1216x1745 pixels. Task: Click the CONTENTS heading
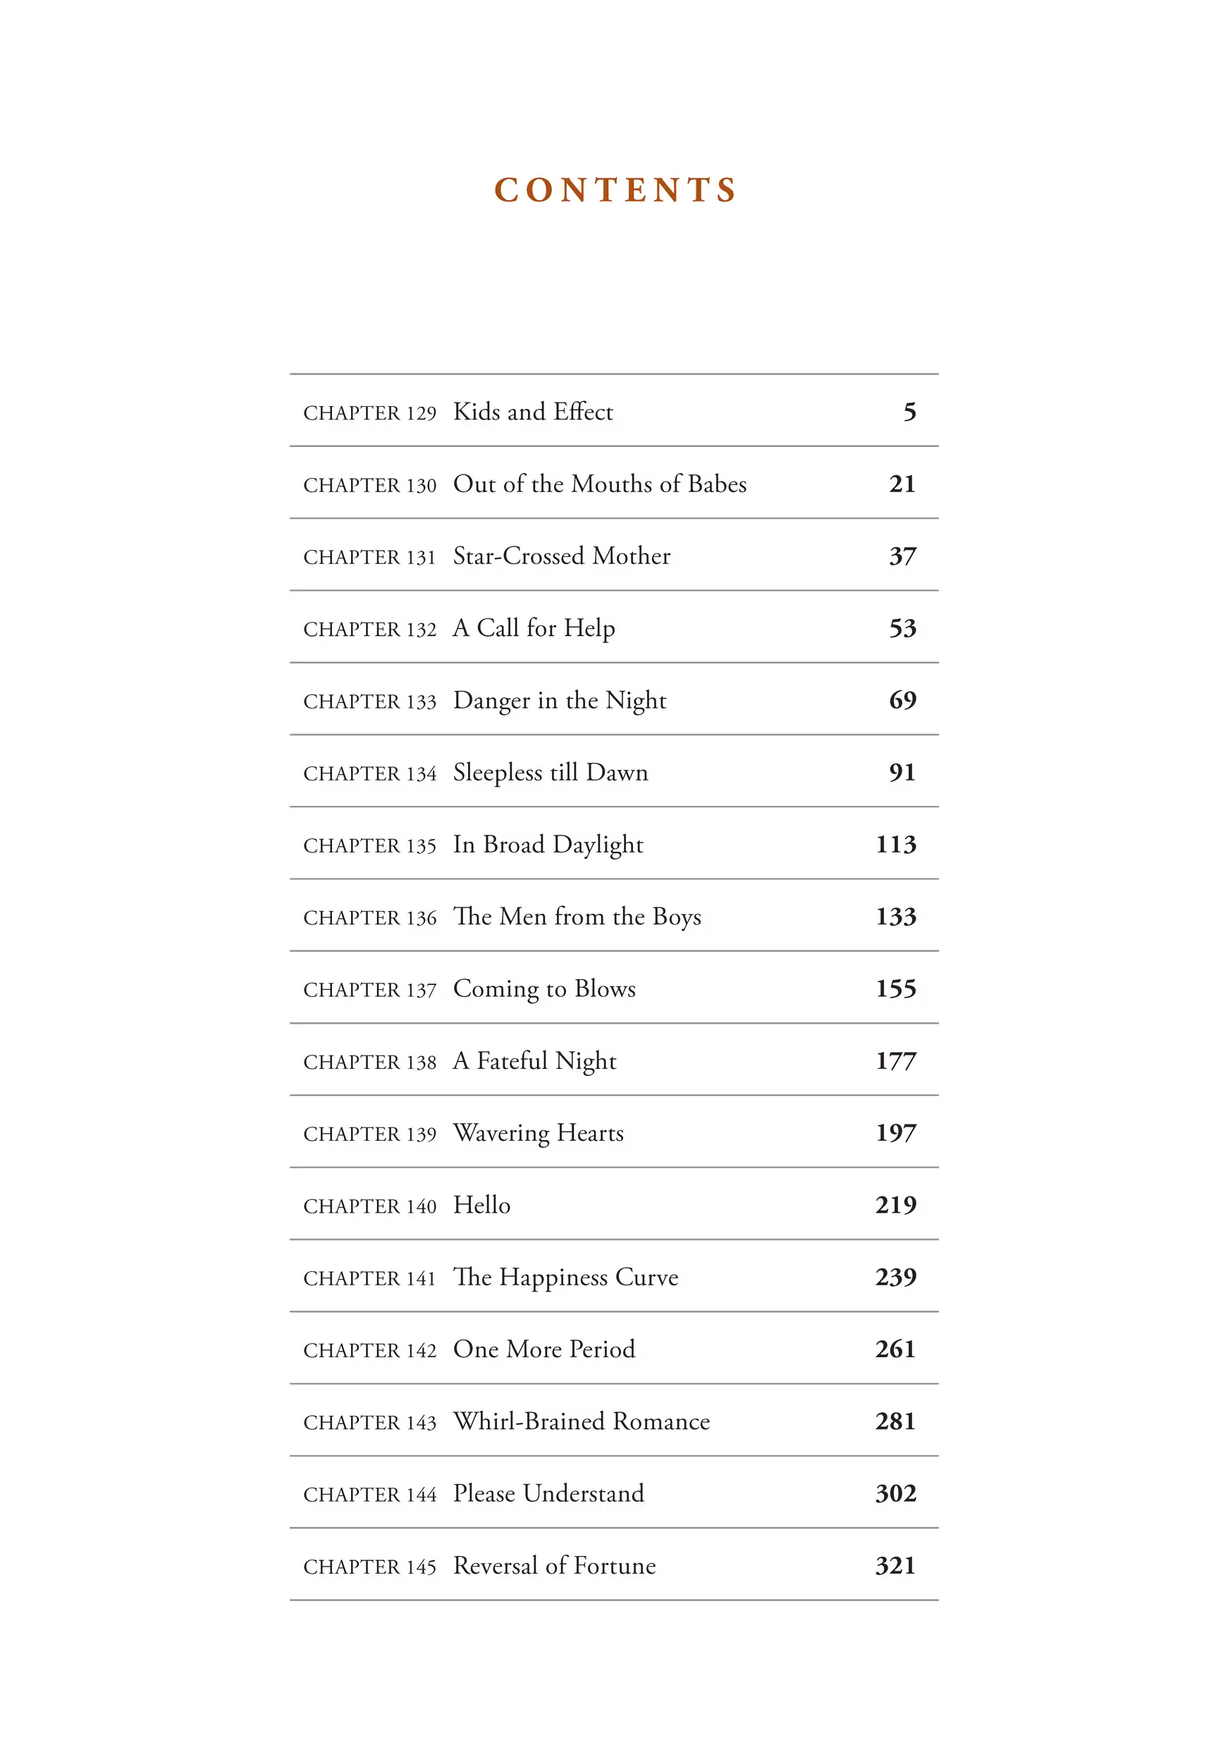(x=615, y=190)
